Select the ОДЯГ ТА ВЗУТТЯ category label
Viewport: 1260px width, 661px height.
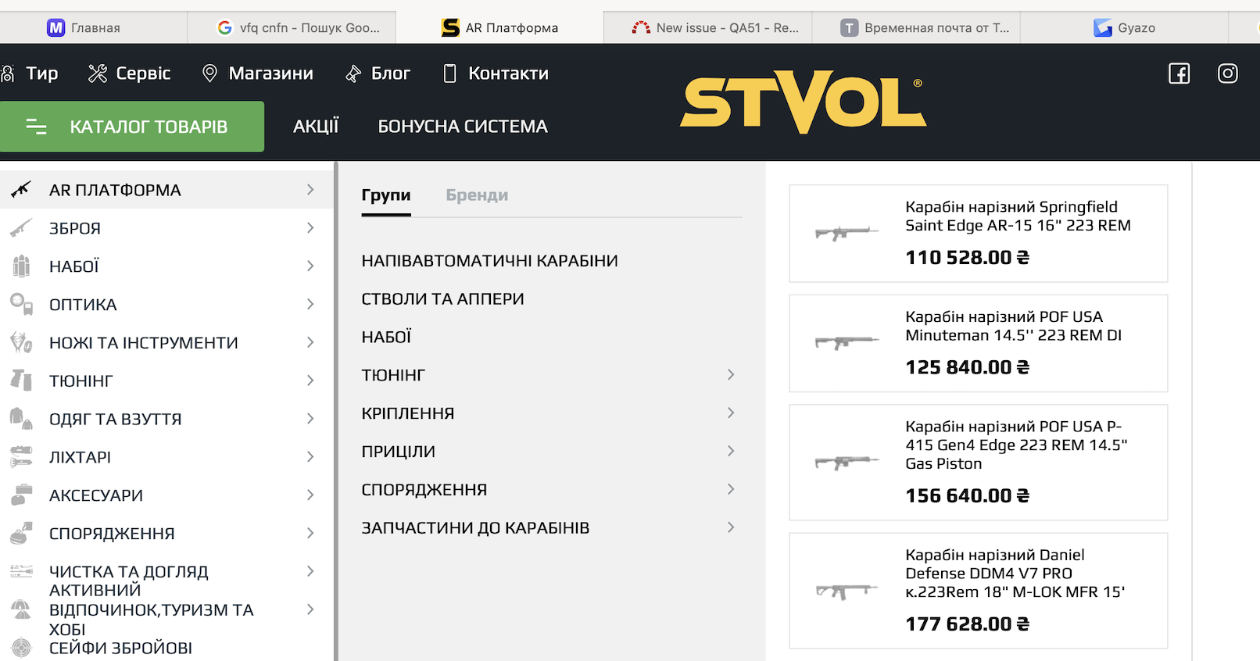(116, 419)
